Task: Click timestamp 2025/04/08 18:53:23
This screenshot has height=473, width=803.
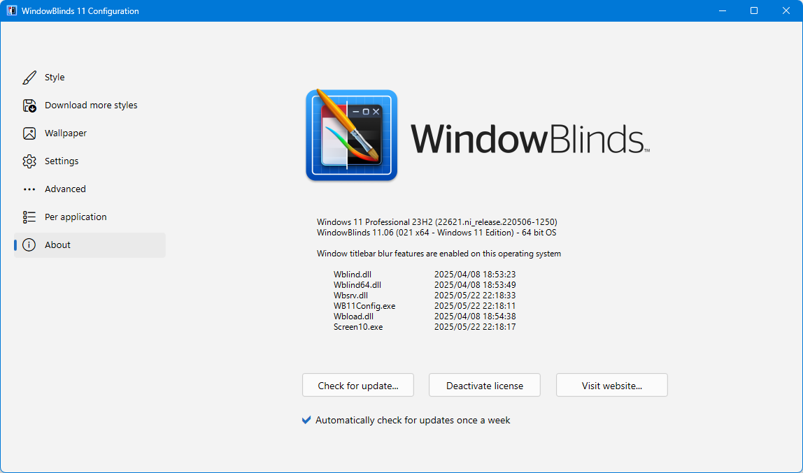Action: click(475, 275)
